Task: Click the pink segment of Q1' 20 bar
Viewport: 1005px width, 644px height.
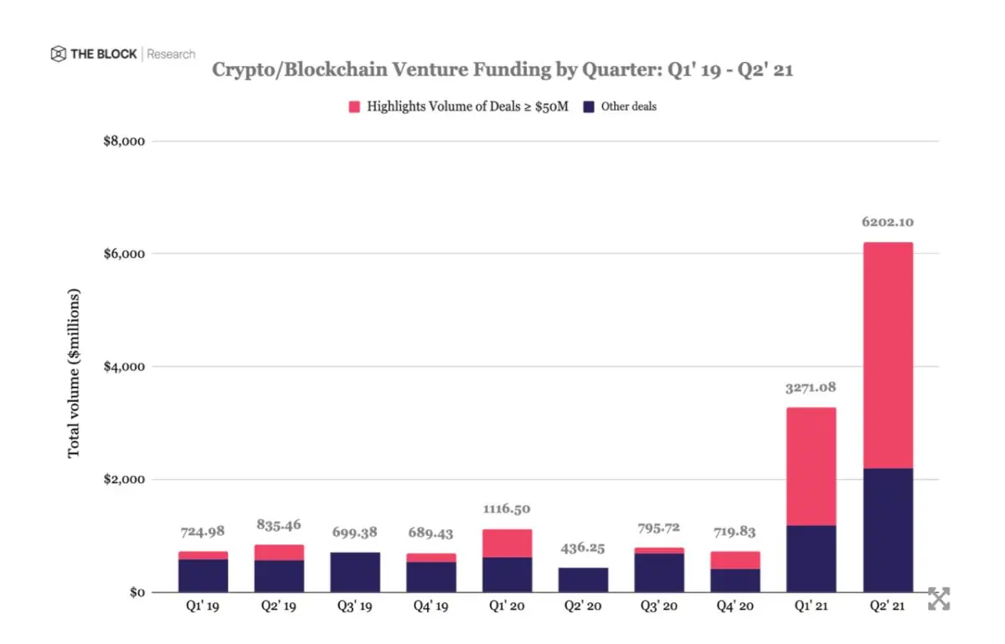Action: pos(507,543)
